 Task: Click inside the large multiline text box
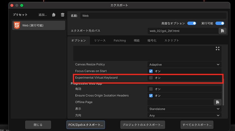(x=147, y=53)
